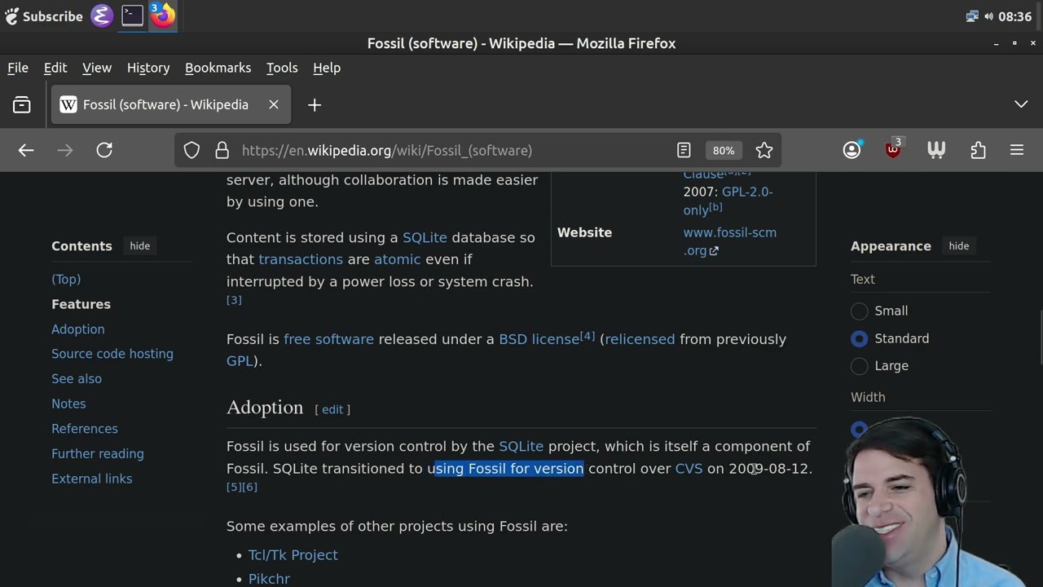Open the Pikchr link
1043x587 pixels.
[x=269, y=579]
